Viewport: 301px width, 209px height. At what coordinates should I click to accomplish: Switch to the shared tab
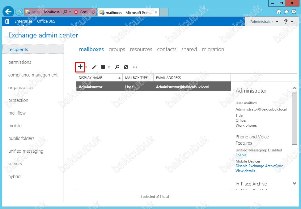coord(189,49)
